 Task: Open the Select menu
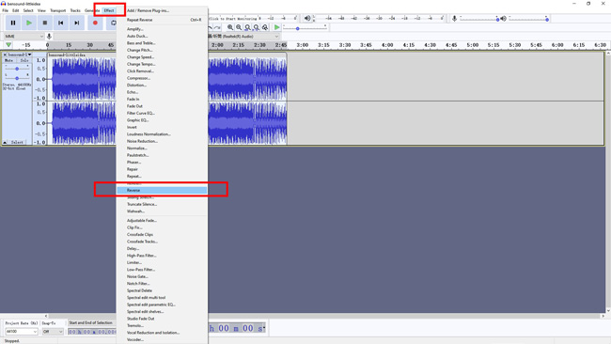pos(28,10)
